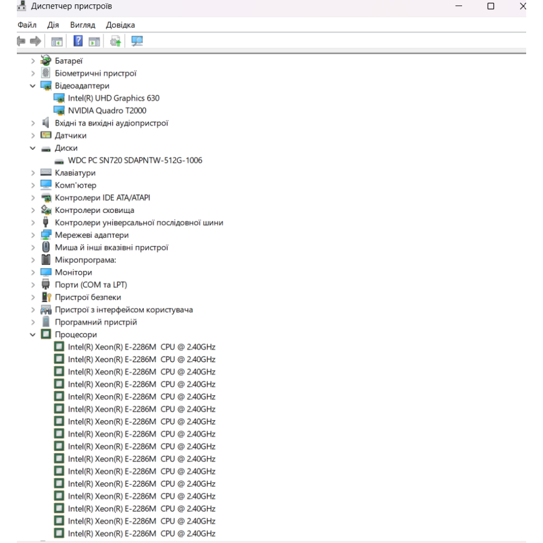The height and width of the screenshot is (543, 543).
Task: Select the WDC PC SN720 disk
Action: tap(135, 161)
